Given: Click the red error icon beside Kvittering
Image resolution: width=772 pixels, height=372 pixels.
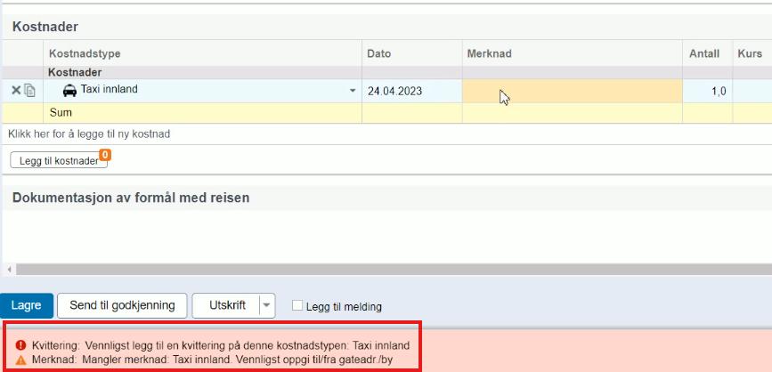Looking at the screenshot, I should coord(20,345).
